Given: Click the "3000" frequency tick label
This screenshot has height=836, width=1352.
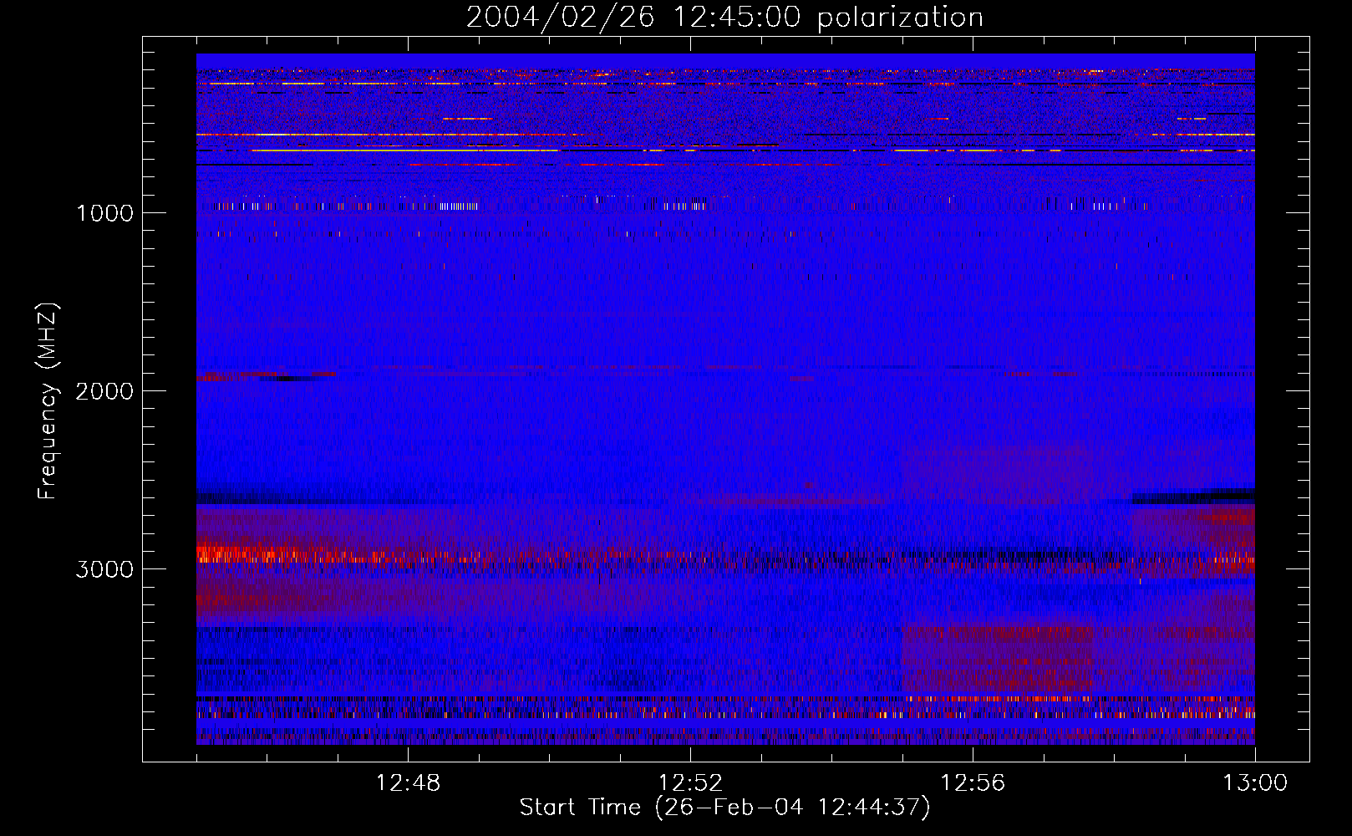Looking at the screenshot, I should point(104,568).
